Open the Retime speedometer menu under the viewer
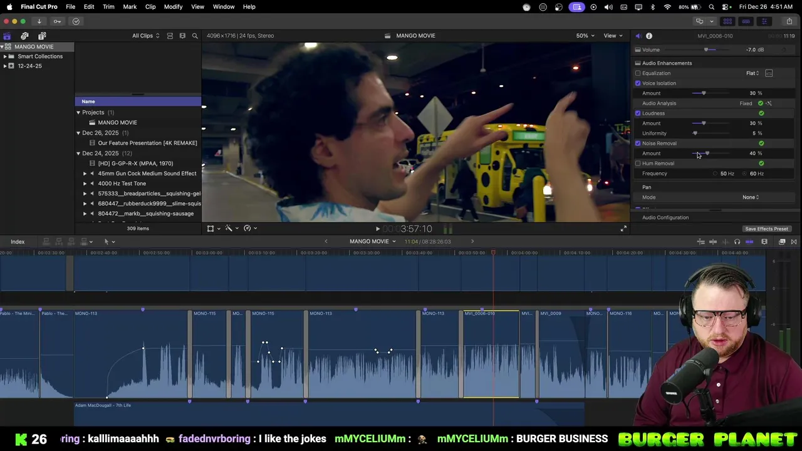 [250, 229]
